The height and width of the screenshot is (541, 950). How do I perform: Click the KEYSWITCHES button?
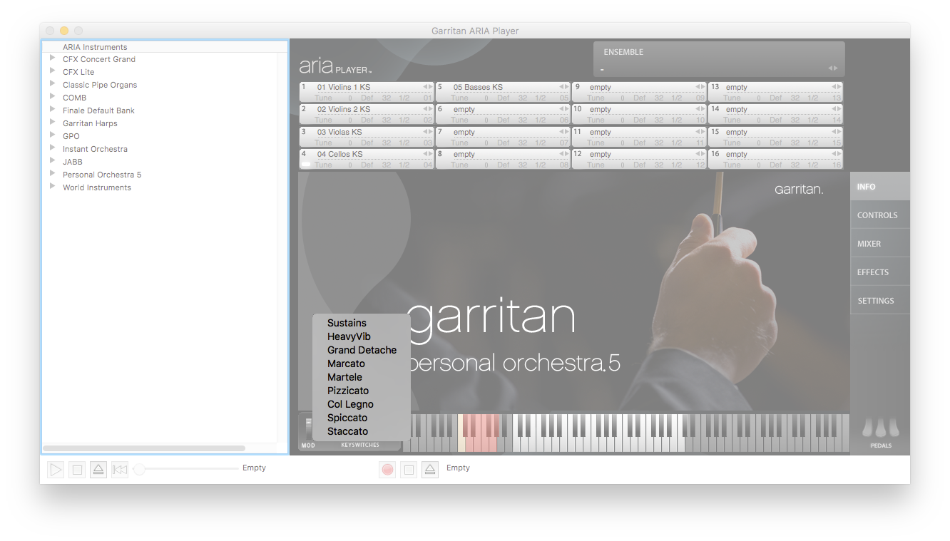(360, 445)
